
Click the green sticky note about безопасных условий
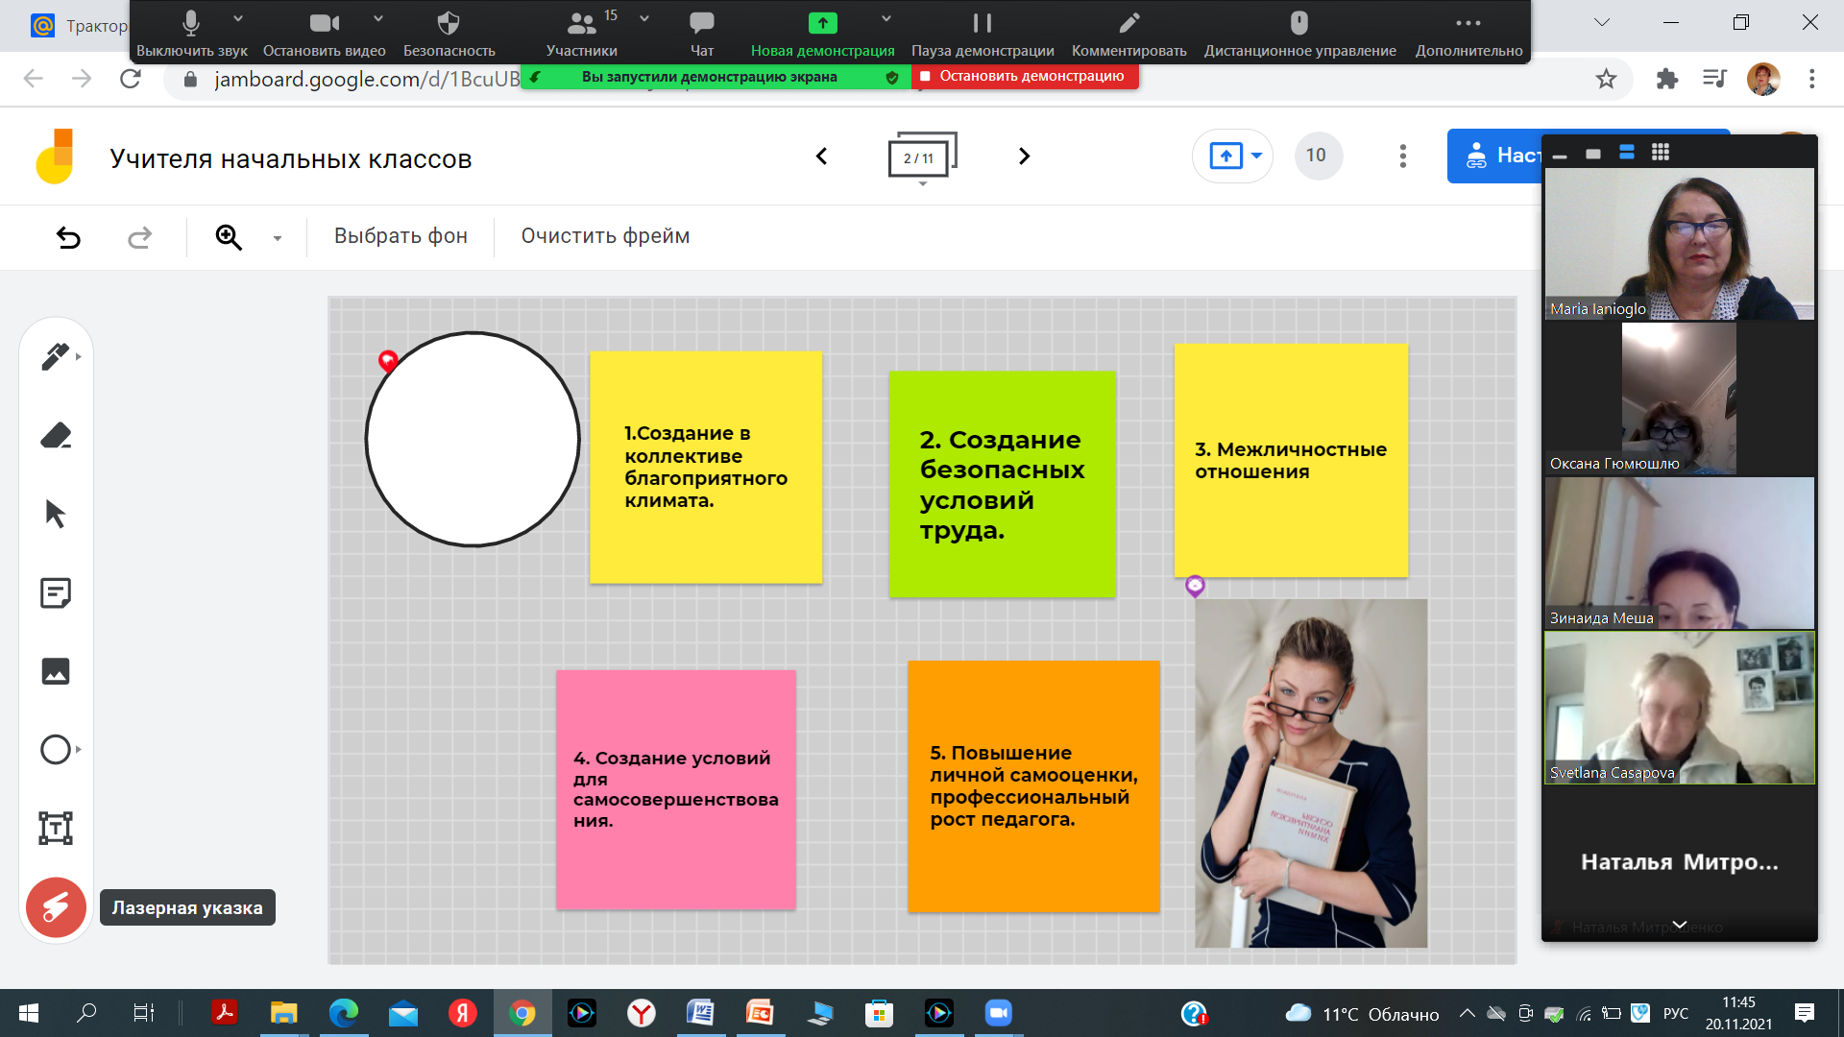(1002, 484)
